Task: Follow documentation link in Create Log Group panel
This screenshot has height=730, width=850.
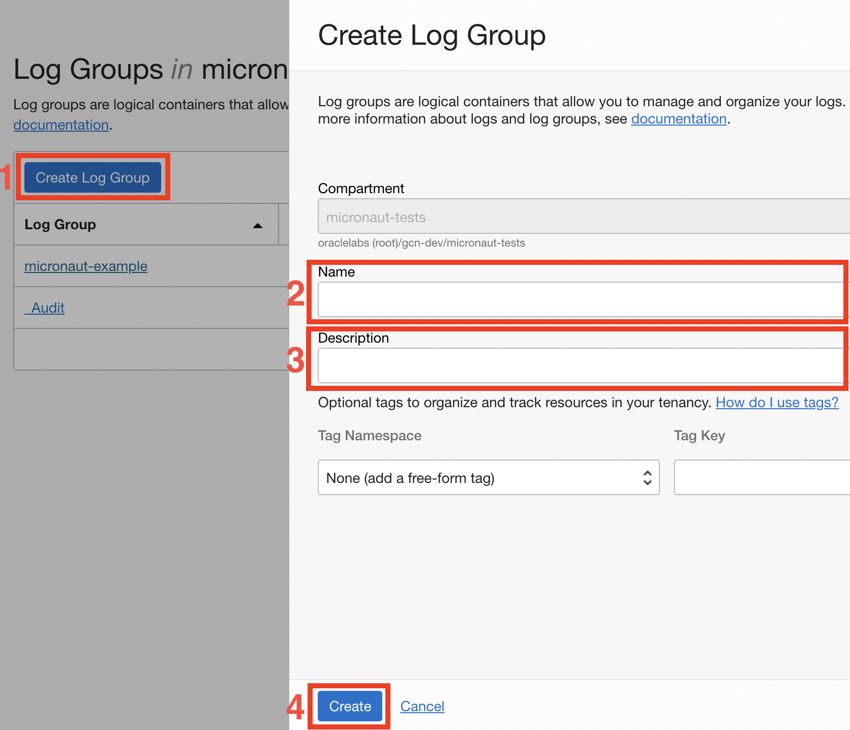Action: (x=679, y=118)
